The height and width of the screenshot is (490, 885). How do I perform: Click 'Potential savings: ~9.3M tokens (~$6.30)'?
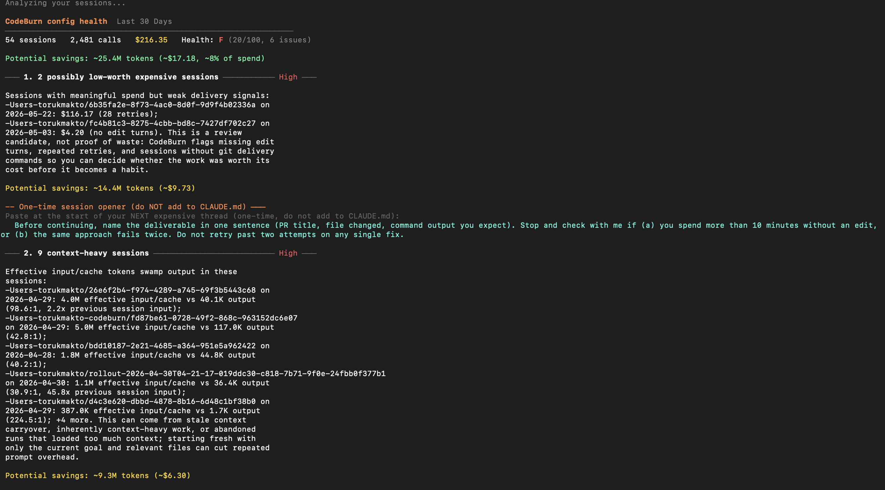(97, 475)
